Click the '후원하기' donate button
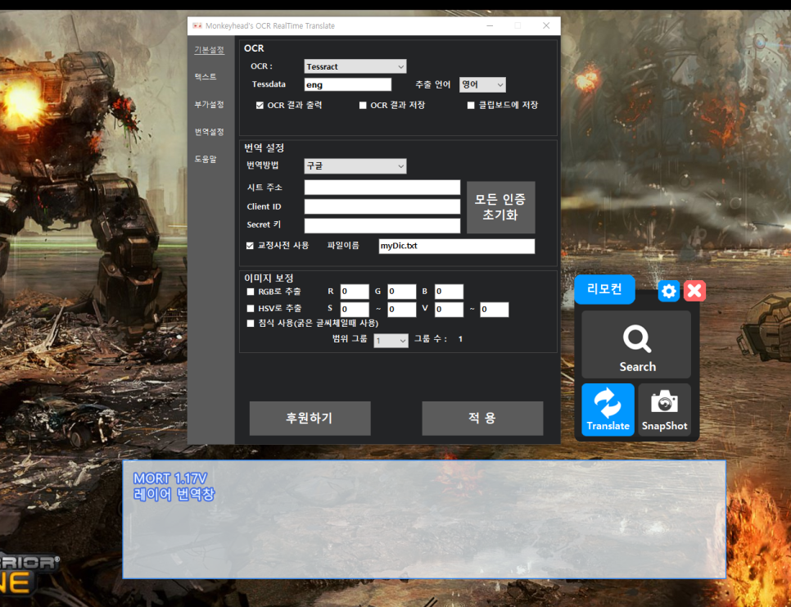 click(310, 419)
